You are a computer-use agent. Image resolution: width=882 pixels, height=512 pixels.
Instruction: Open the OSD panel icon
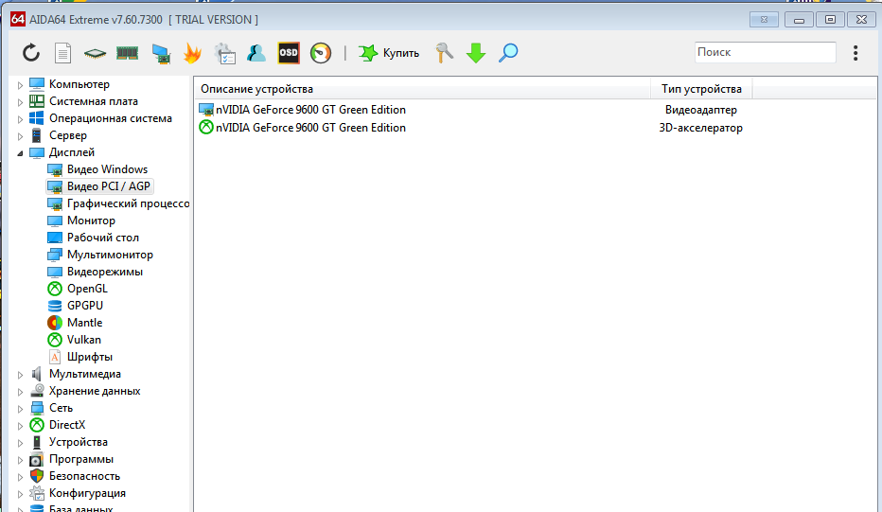289,53
